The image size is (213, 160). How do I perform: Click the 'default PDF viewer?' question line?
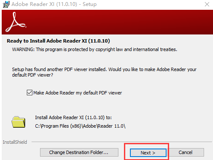tap(32, 75)
